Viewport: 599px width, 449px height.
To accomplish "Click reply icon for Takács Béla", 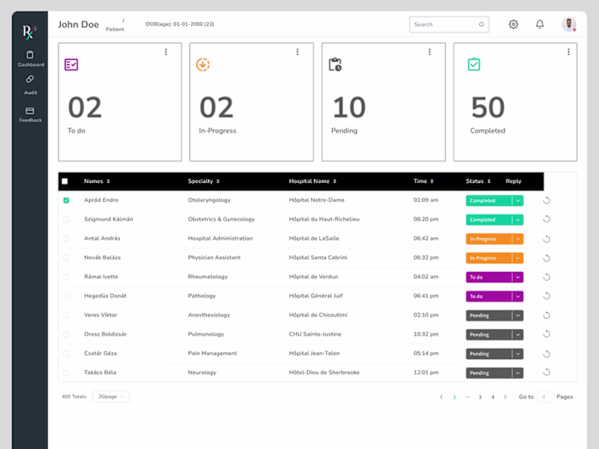I will 547,372.
